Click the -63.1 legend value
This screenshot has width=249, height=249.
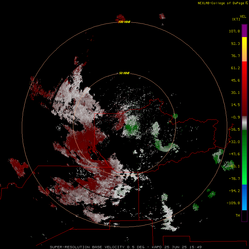pyautogui.click(x=234, y=166)
